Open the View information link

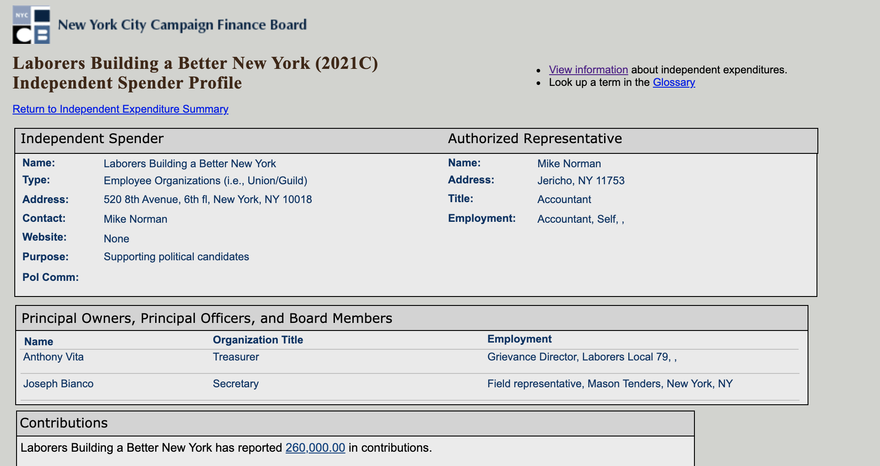click(x=588, y=70)
